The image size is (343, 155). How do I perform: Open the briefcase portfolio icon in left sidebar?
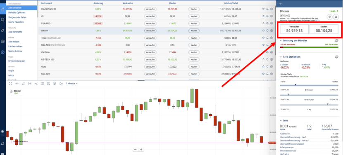2,41
